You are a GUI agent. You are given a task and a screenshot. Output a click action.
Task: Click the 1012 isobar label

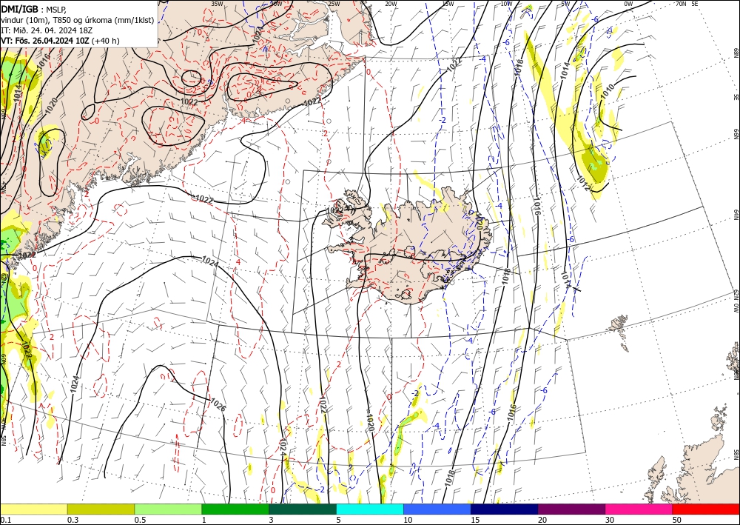[x=584, y=183]
